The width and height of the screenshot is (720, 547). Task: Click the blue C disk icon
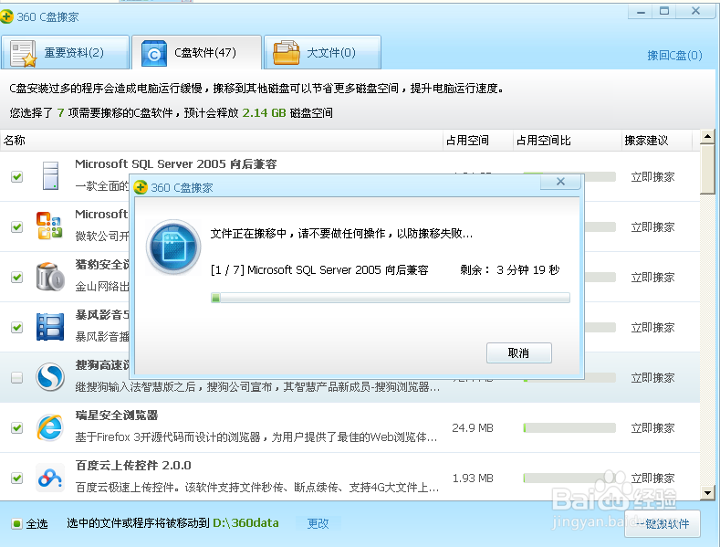point(154,53)
